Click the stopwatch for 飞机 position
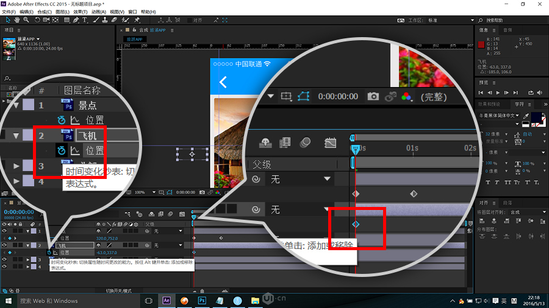 [x=49, y=252]
